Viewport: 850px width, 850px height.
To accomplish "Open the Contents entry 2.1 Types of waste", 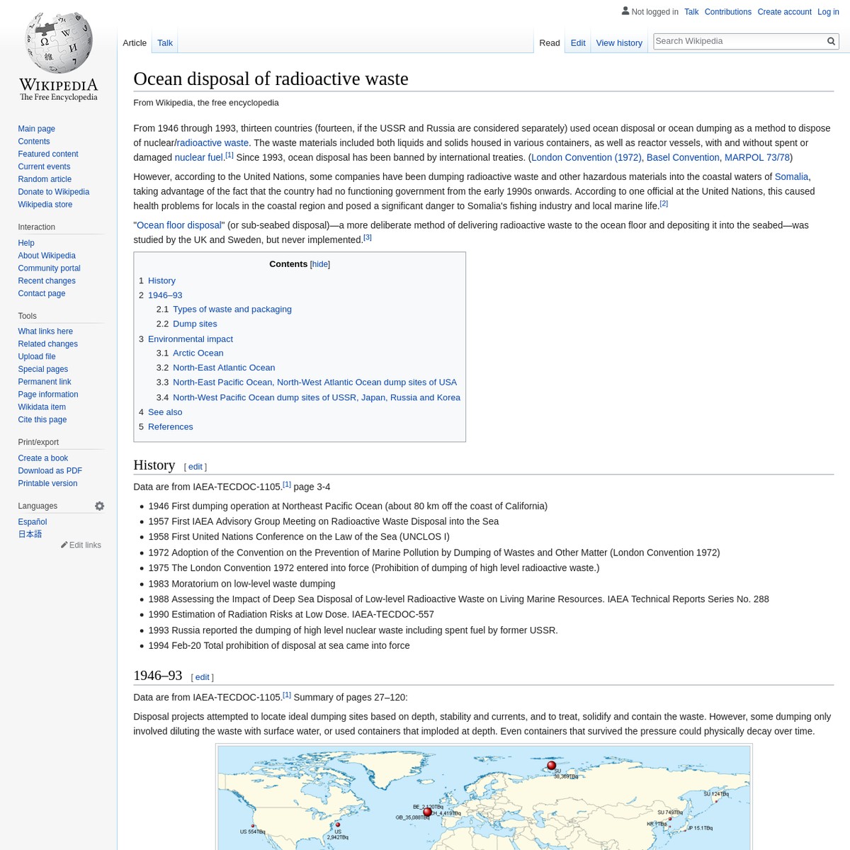I will (x=232, y=308).
